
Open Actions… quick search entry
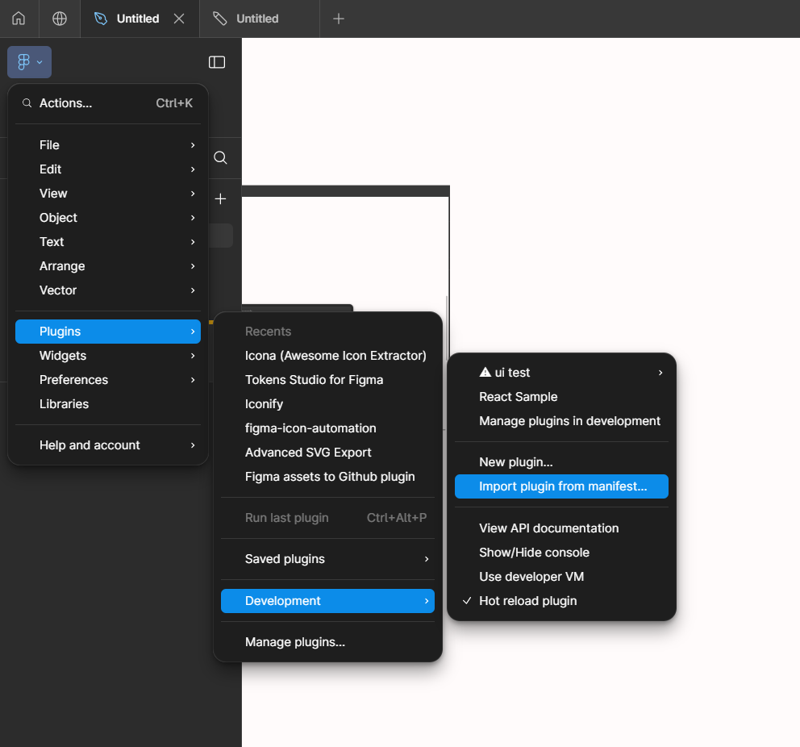[x=108, y=103]
